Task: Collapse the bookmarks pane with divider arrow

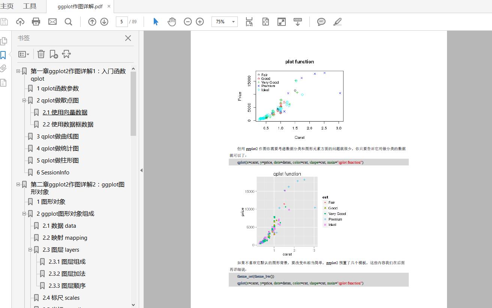Action: pyautogui.click(x=141, y=170)
